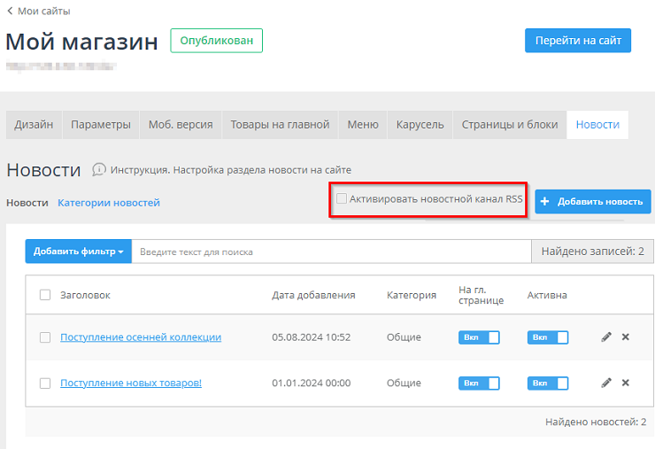Select checkbox for 'Поступление осенней коллекции' row
Image resolution: width=655 pixels, height=449 pixels.
[45, 337]
